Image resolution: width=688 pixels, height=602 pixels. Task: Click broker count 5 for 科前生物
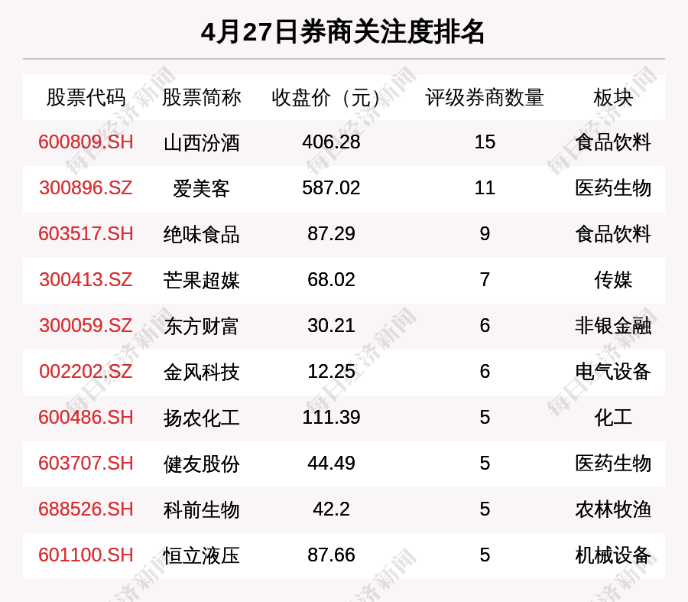485,509
